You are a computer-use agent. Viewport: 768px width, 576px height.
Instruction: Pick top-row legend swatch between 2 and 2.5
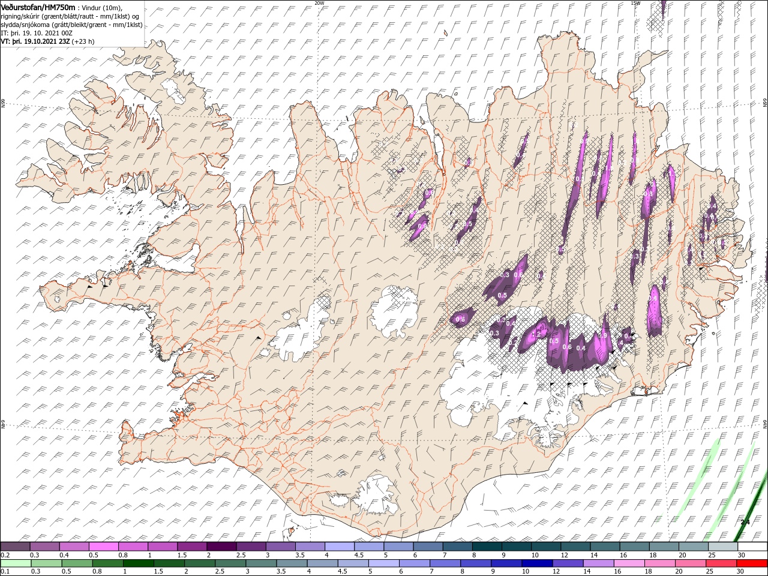(x=221, y=547)
